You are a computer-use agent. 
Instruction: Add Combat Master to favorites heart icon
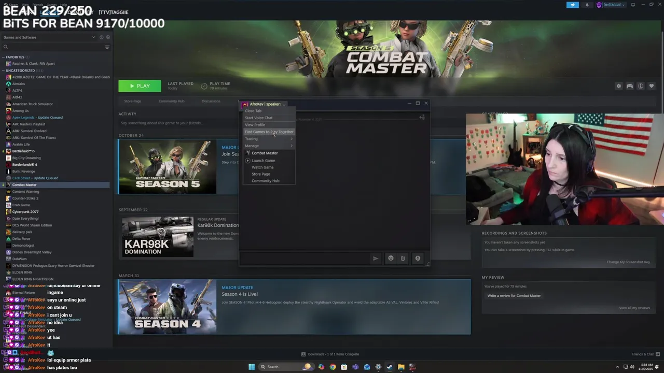pos(652,86)
